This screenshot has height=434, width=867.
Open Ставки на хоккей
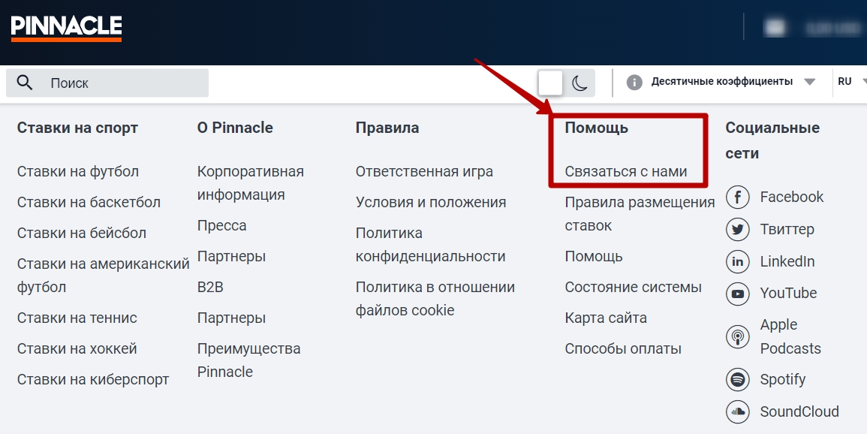(77, 349)
